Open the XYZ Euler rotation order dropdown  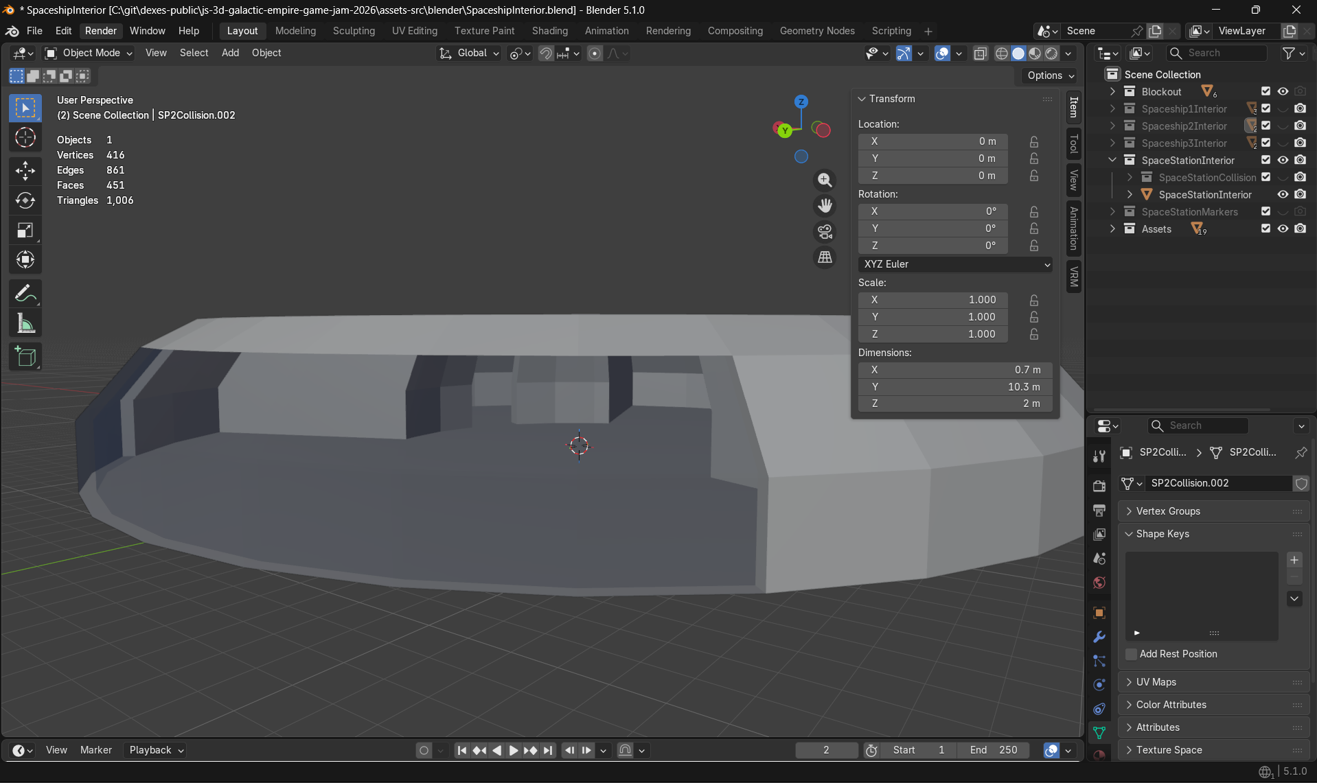[x=955, y=264]
